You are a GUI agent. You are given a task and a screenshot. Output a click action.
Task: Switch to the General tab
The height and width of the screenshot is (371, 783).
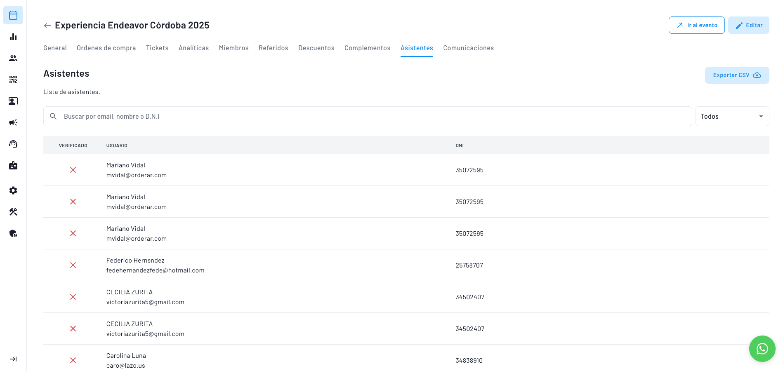click(x=55, y=48)
